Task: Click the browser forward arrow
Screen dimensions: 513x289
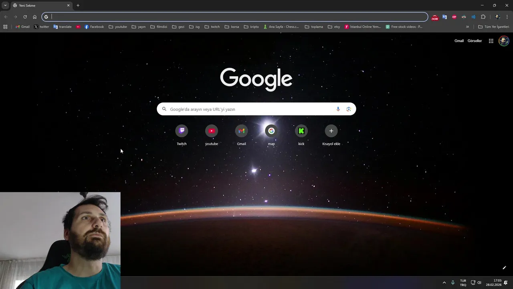Action: coord(15,17)
